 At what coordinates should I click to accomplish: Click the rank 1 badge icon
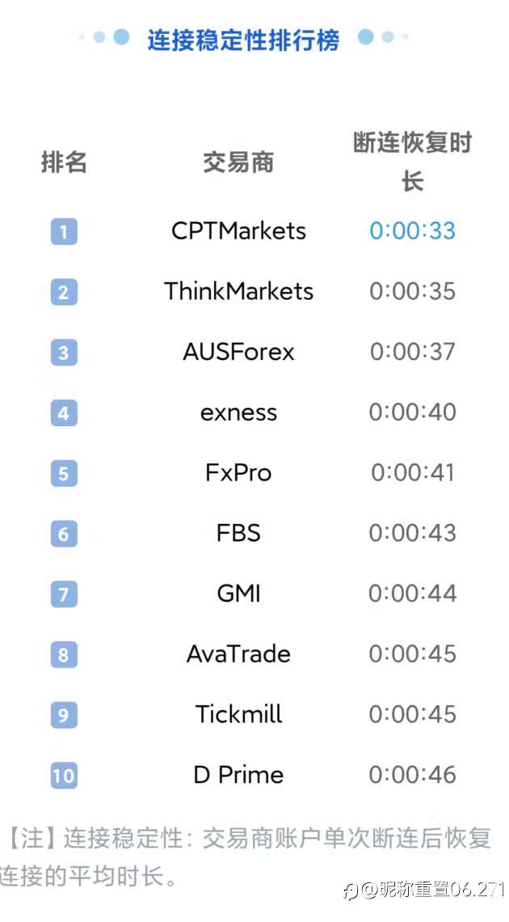click(64, 232)
